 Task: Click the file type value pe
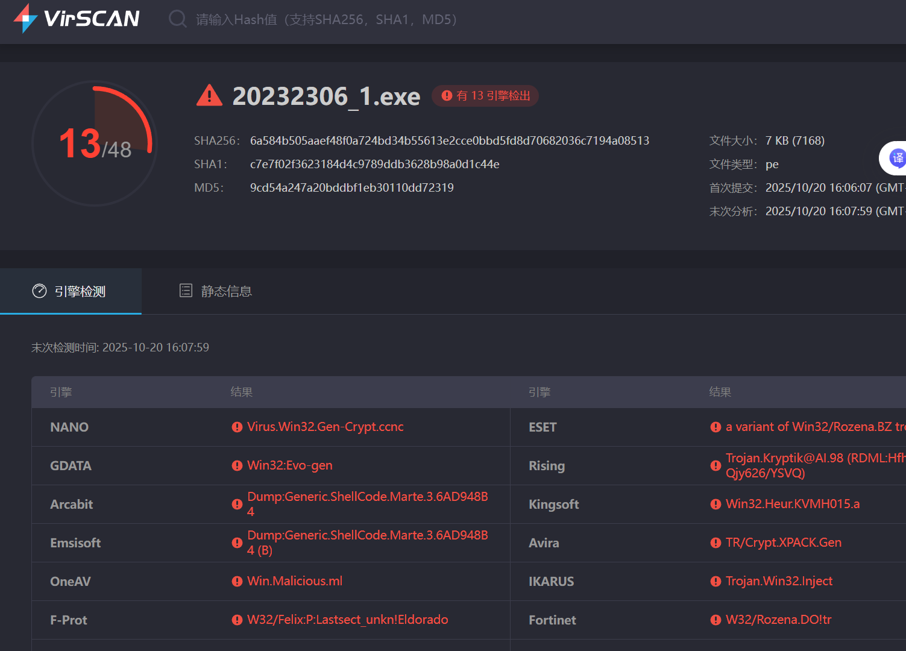coord(772,164)
